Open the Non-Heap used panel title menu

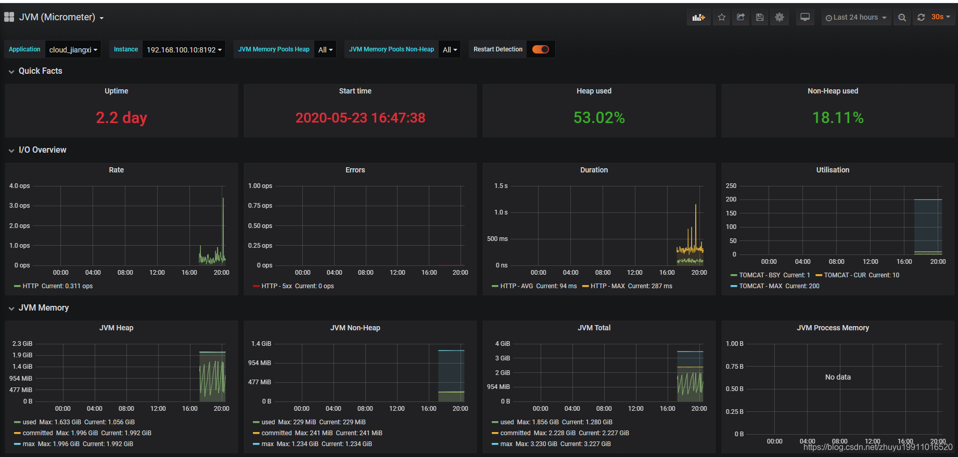[x=833, y=91]
